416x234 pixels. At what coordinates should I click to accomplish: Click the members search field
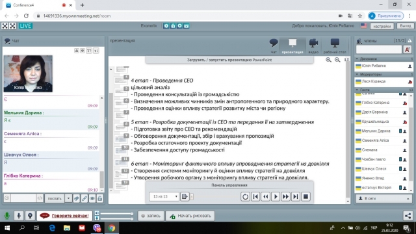[x=378, y=49]
